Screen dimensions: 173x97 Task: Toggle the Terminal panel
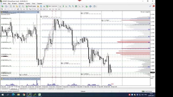(20, 6)
